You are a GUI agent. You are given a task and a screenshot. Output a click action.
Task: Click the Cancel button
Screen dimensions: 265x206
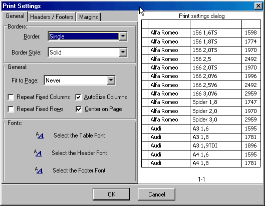pyautogui.click(x=156, y=194)
